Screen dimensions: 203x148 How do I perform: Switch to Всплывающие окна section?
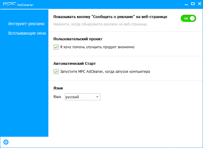27,33
